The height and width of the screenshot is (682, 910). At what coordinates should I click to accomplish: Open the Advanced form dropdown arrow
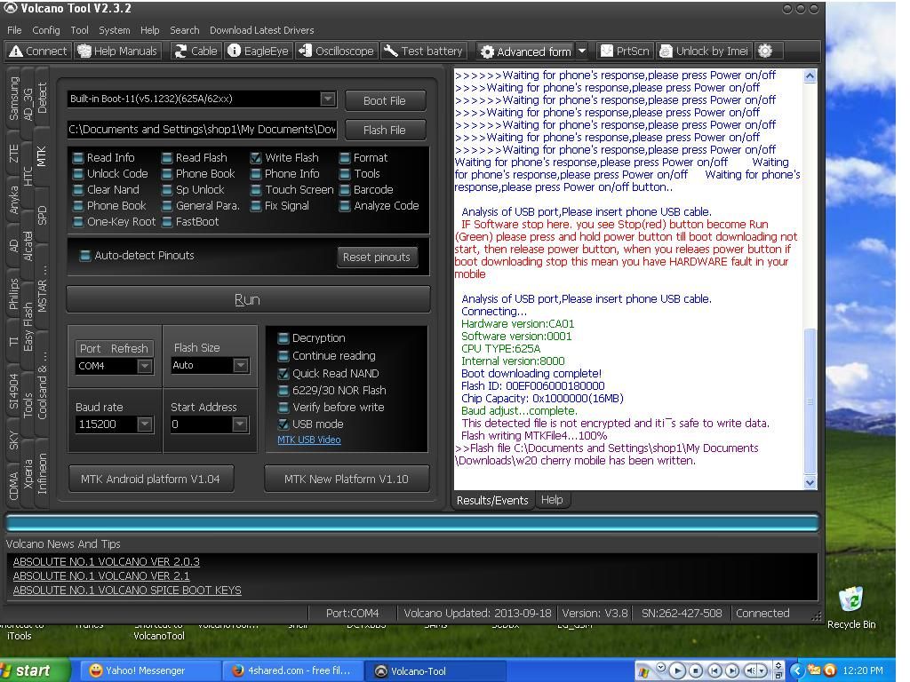(582, 51)
